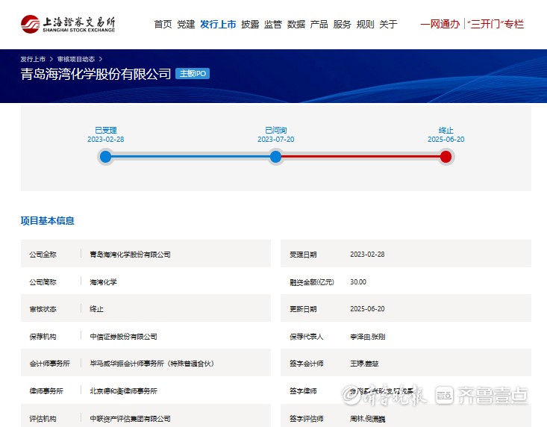Click the 融资金额(亿元) label

(x=312, y=282)
